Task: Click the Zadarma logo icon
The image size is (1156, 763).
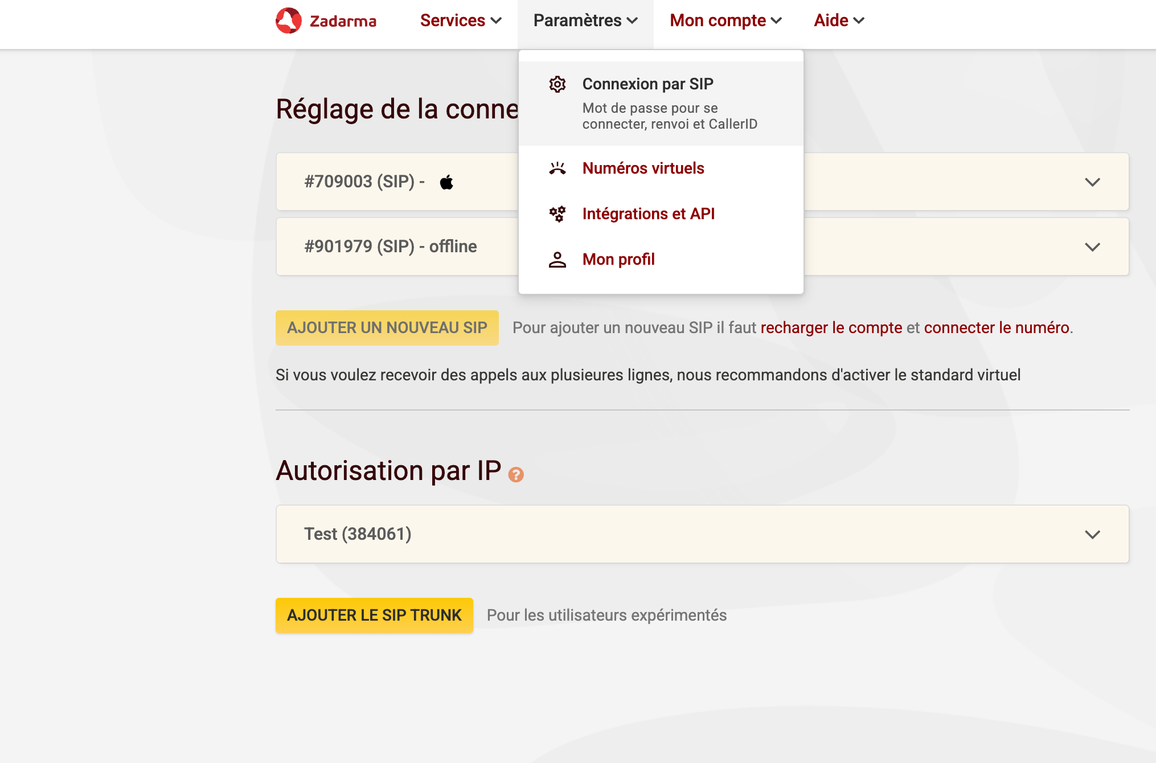Action: click(289, 20)
